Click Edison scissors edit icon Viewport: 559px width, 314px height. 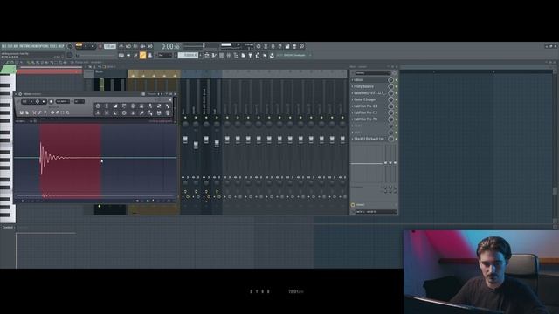[x=34, y=113]
